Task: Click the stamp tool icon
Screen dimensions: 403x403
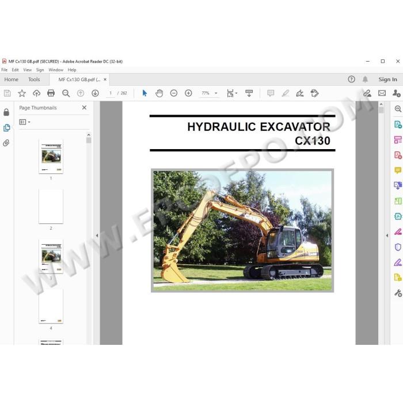Action: click(314, 93)
